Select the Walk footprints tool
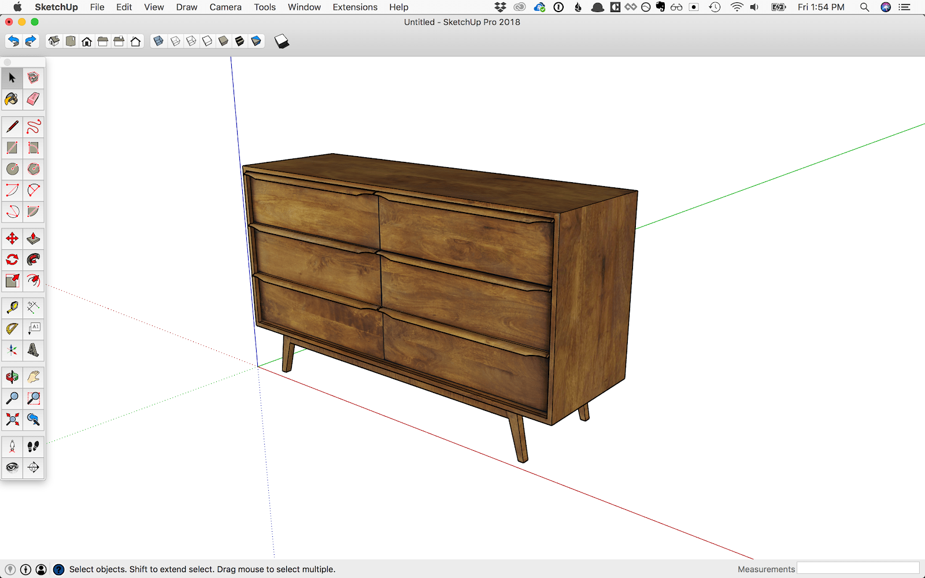Viewport: 925px width, 578px height. 34,446
